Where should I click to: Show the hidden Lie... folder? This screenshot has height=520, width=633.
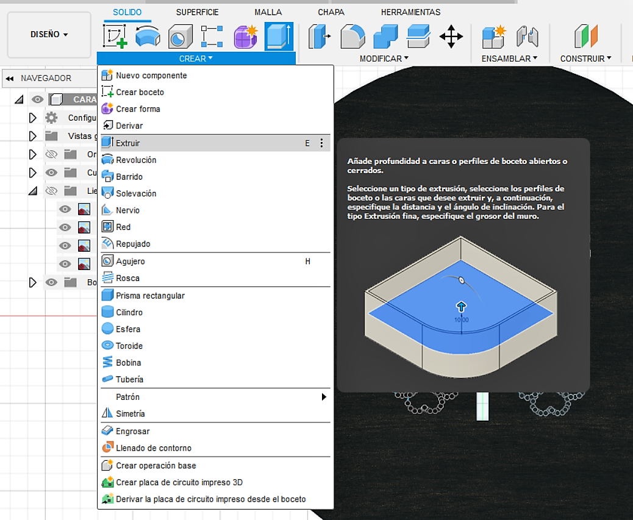pos(51,191)
